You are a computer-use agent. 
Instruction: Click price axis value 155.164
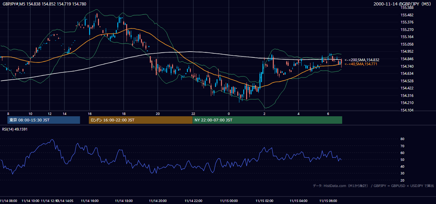point(407,37)
